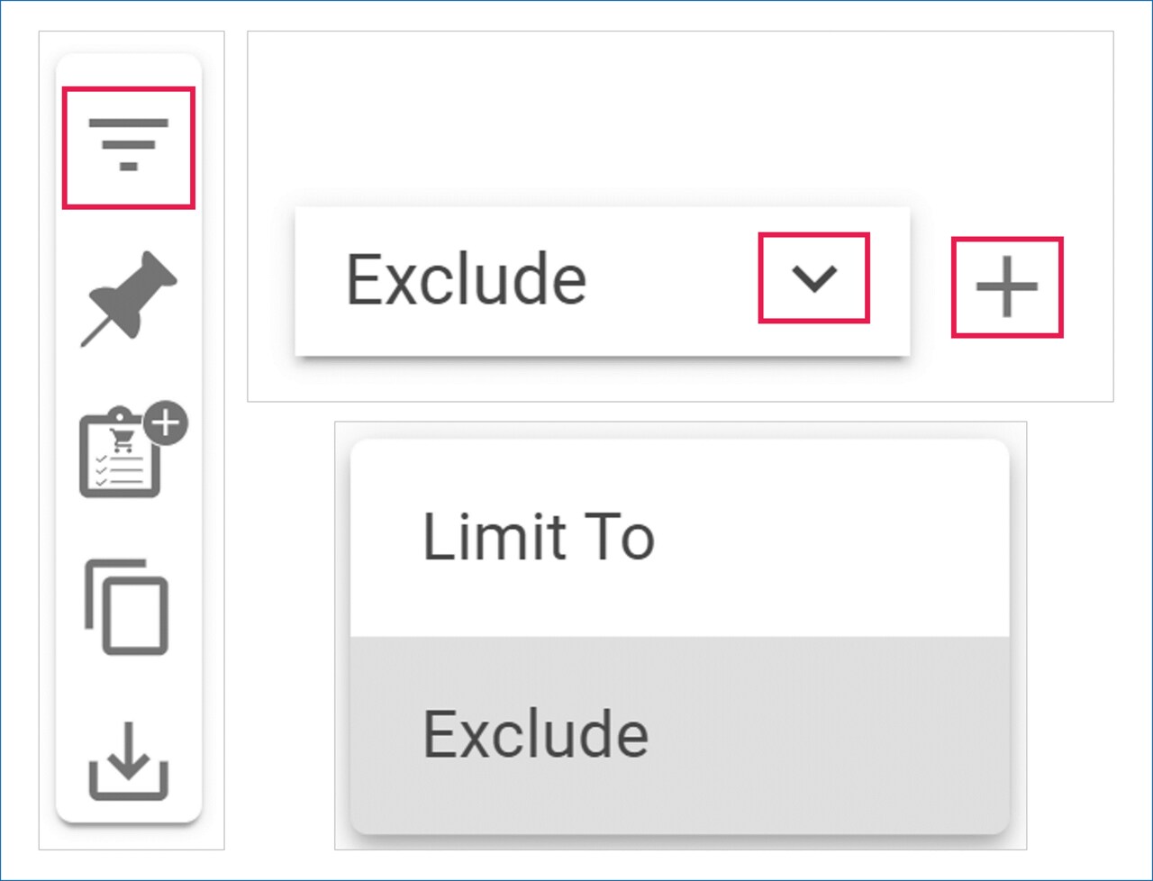Select the copy (overlapping squares) icon
The height and width of the screenshot is (881, 1153).
[x=127, y=605]
